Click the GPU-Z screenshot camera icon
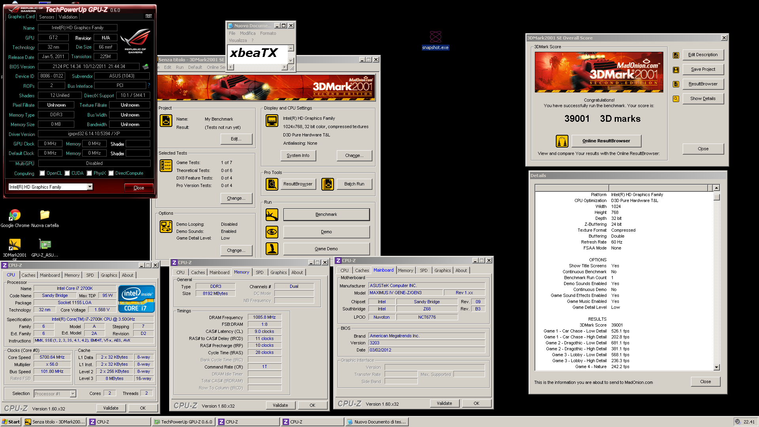Image resolution: width=759 pixels, height=427 pixels. [x=149, y=16]
